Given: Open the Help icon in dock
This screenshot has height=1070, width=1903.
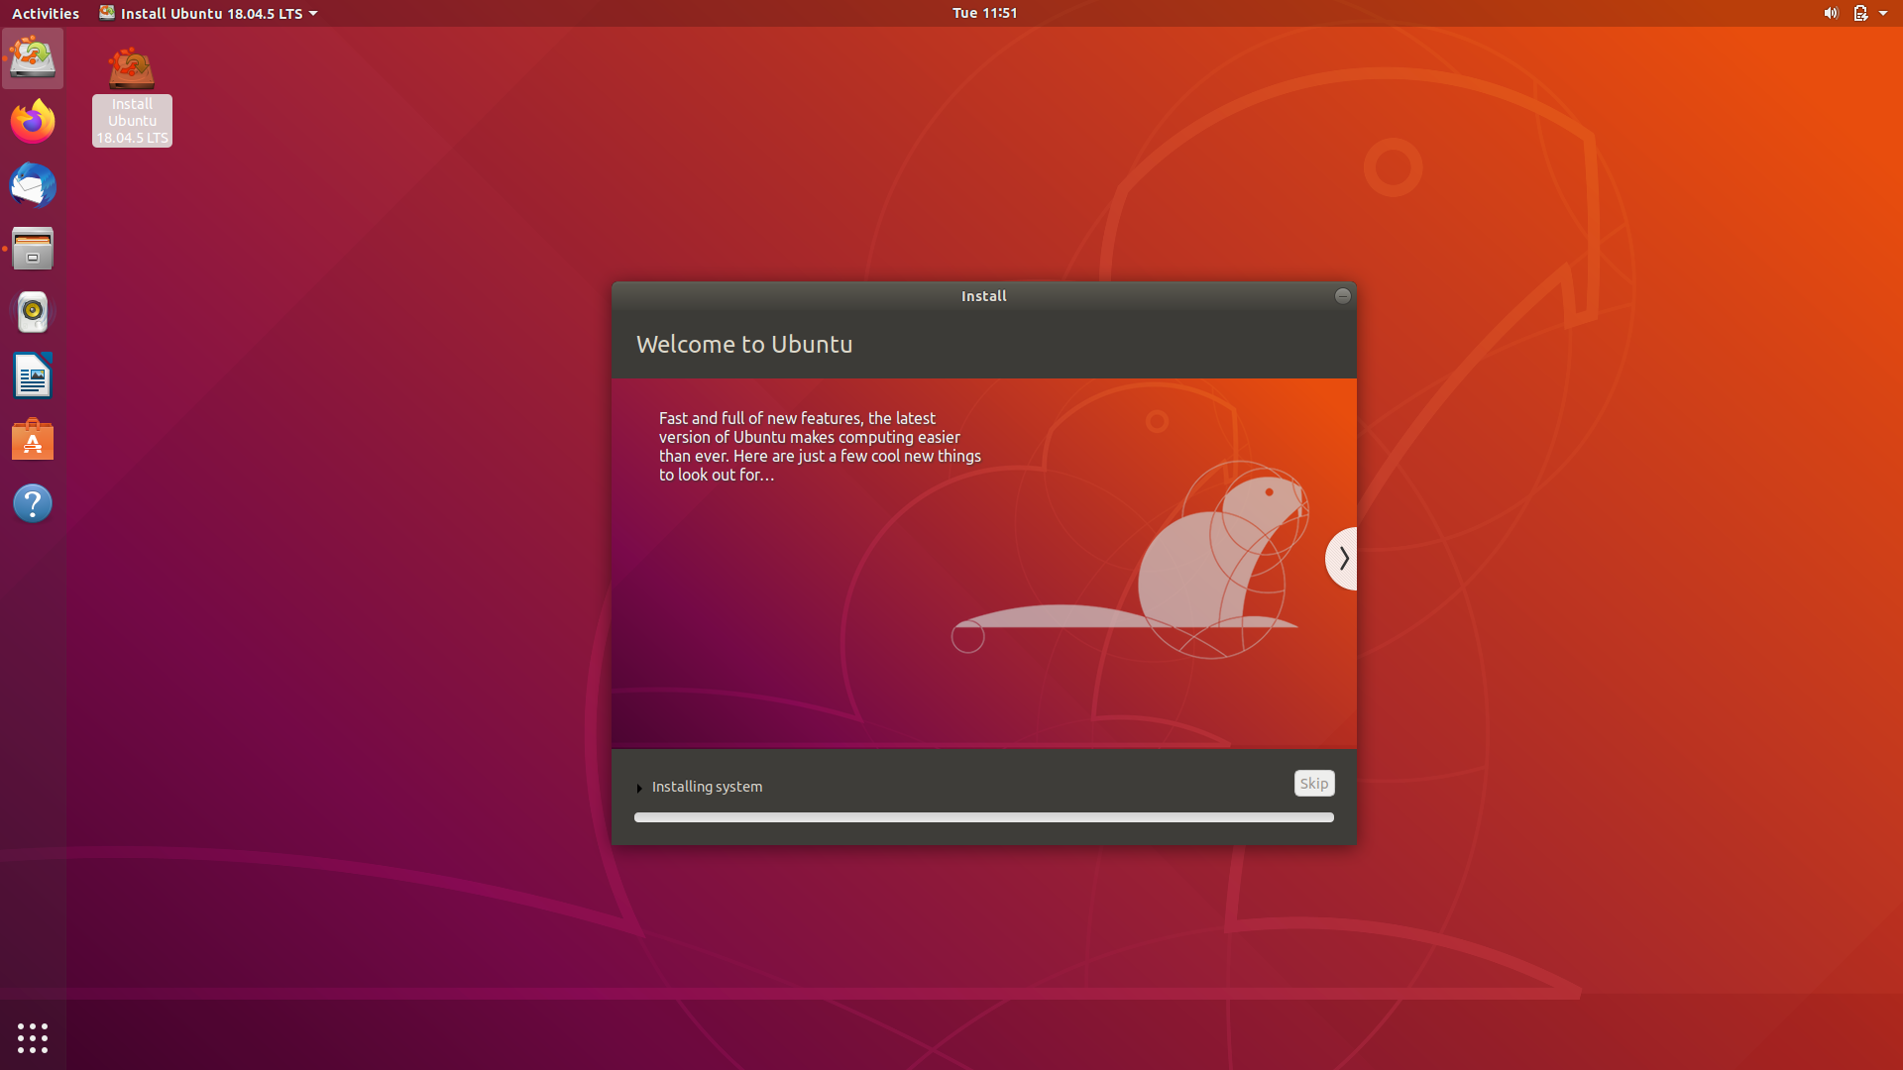Looking at the screenshot, I should pos(33,503).
